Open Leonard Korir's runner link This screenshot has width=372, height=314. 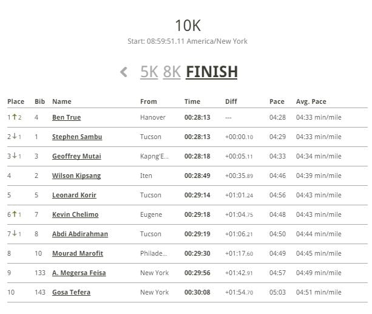point(74,195)
